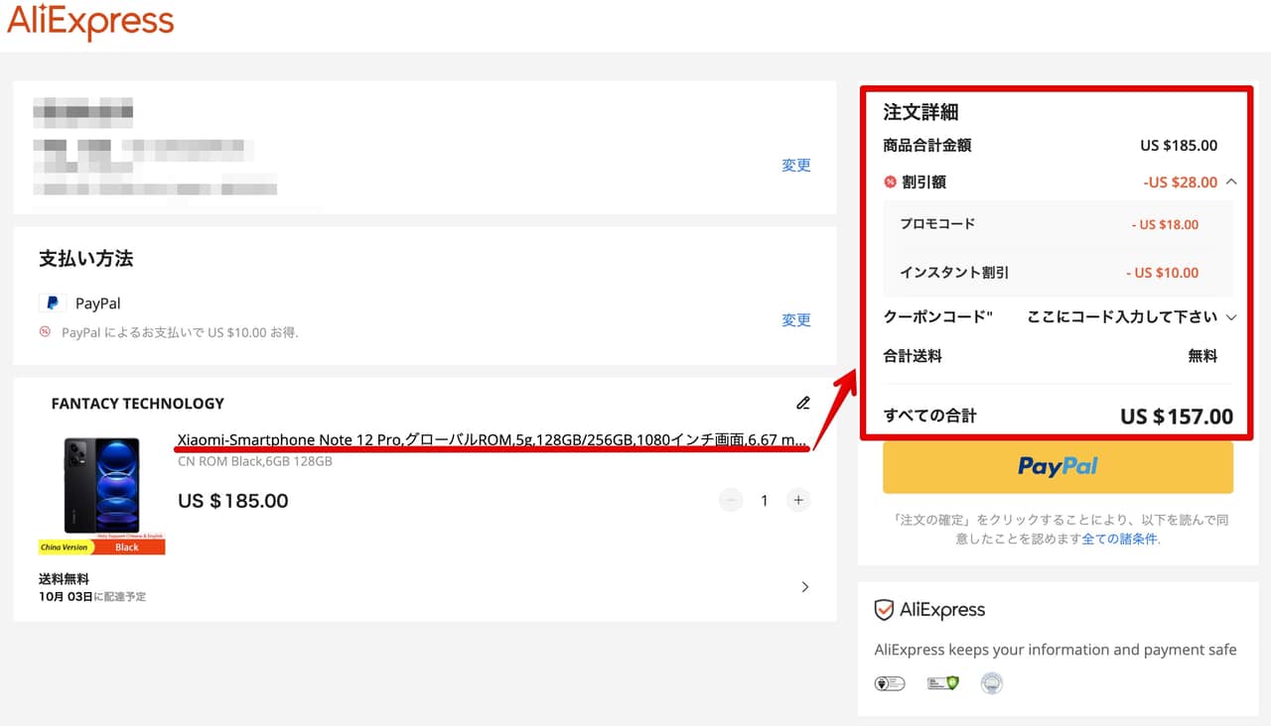1271x726 pixels.
Task: Click the pencil edit icon for the order
Action: click(803, 403)
